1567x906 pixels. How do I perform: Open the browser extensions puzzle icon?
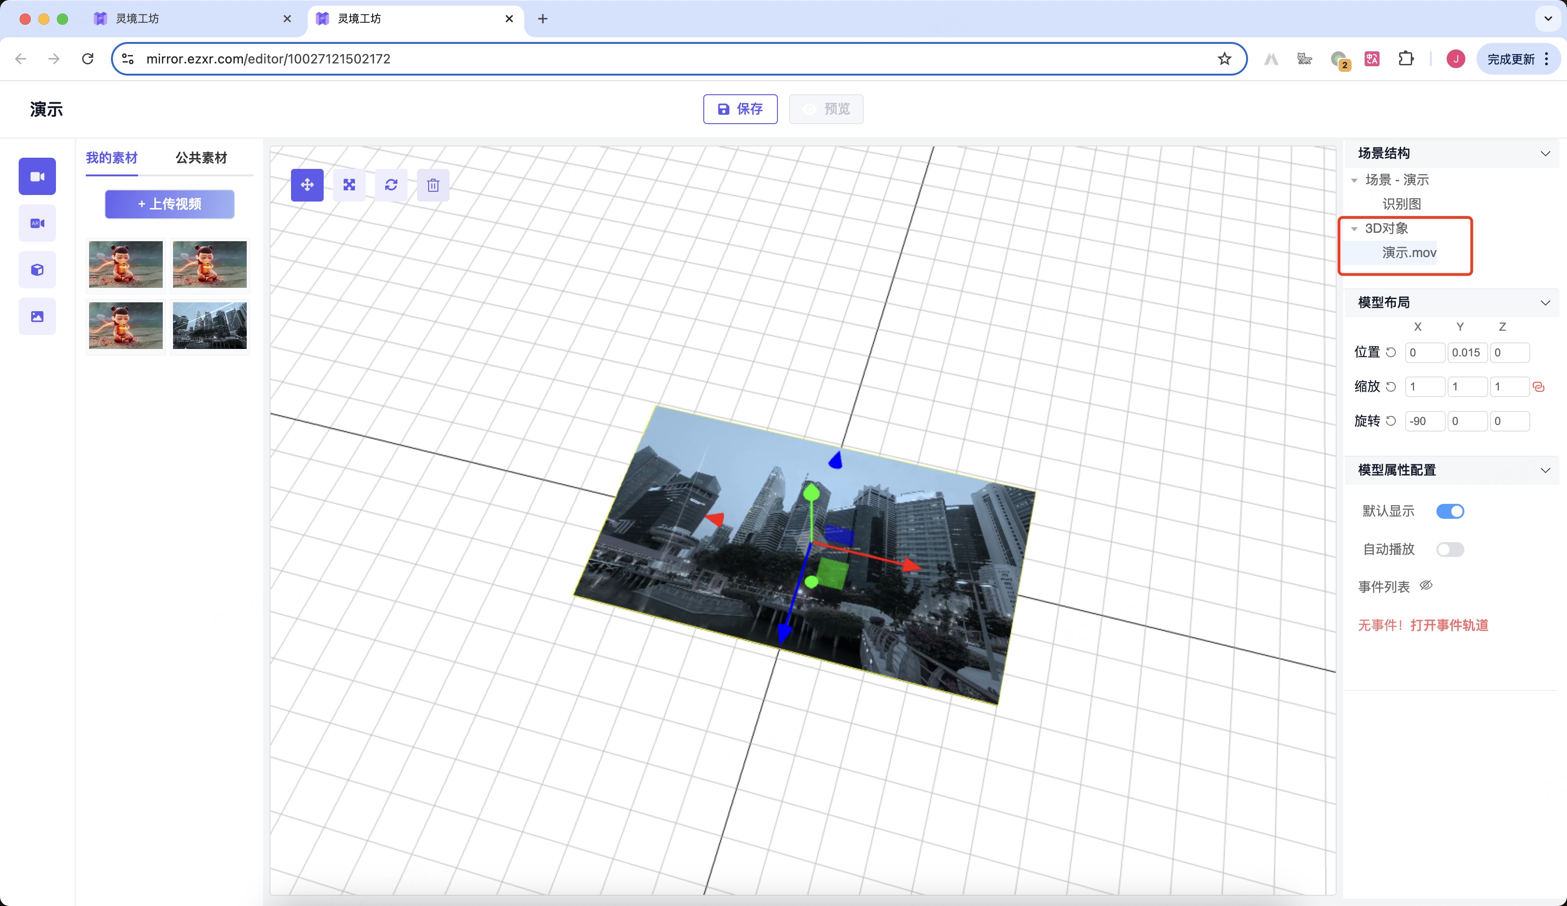point(1406,58)
